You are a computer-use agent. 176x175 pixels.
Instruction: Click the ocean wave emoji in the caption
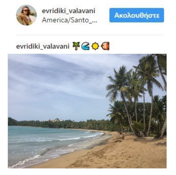pos(85,46)
